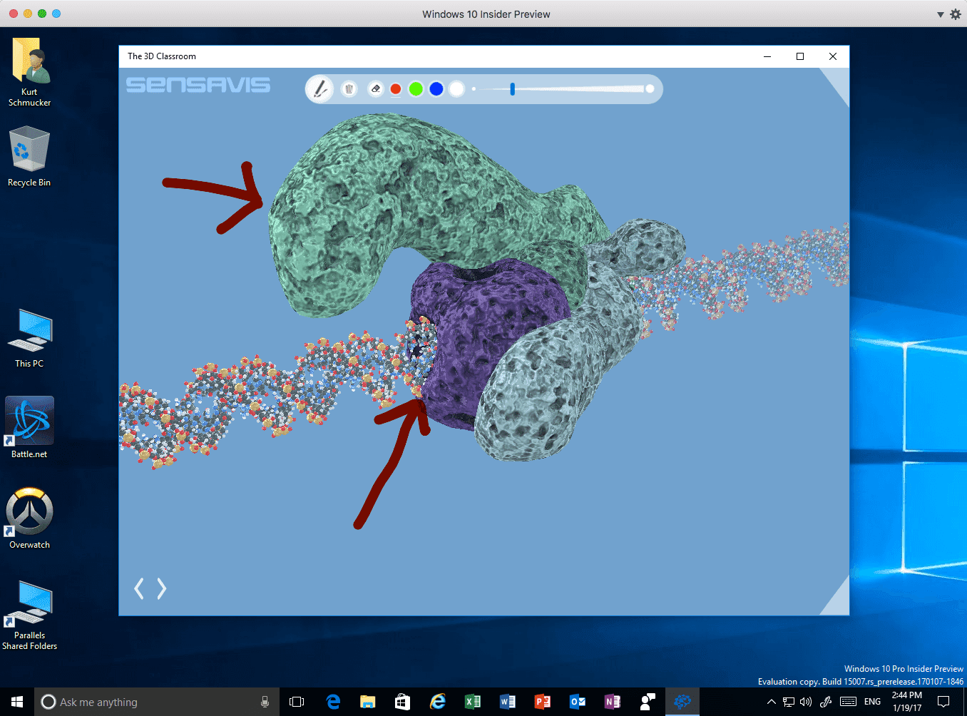This screenshot has height=716, width=967.
Task: Open volume control tray icon
Action: point(806,702)
